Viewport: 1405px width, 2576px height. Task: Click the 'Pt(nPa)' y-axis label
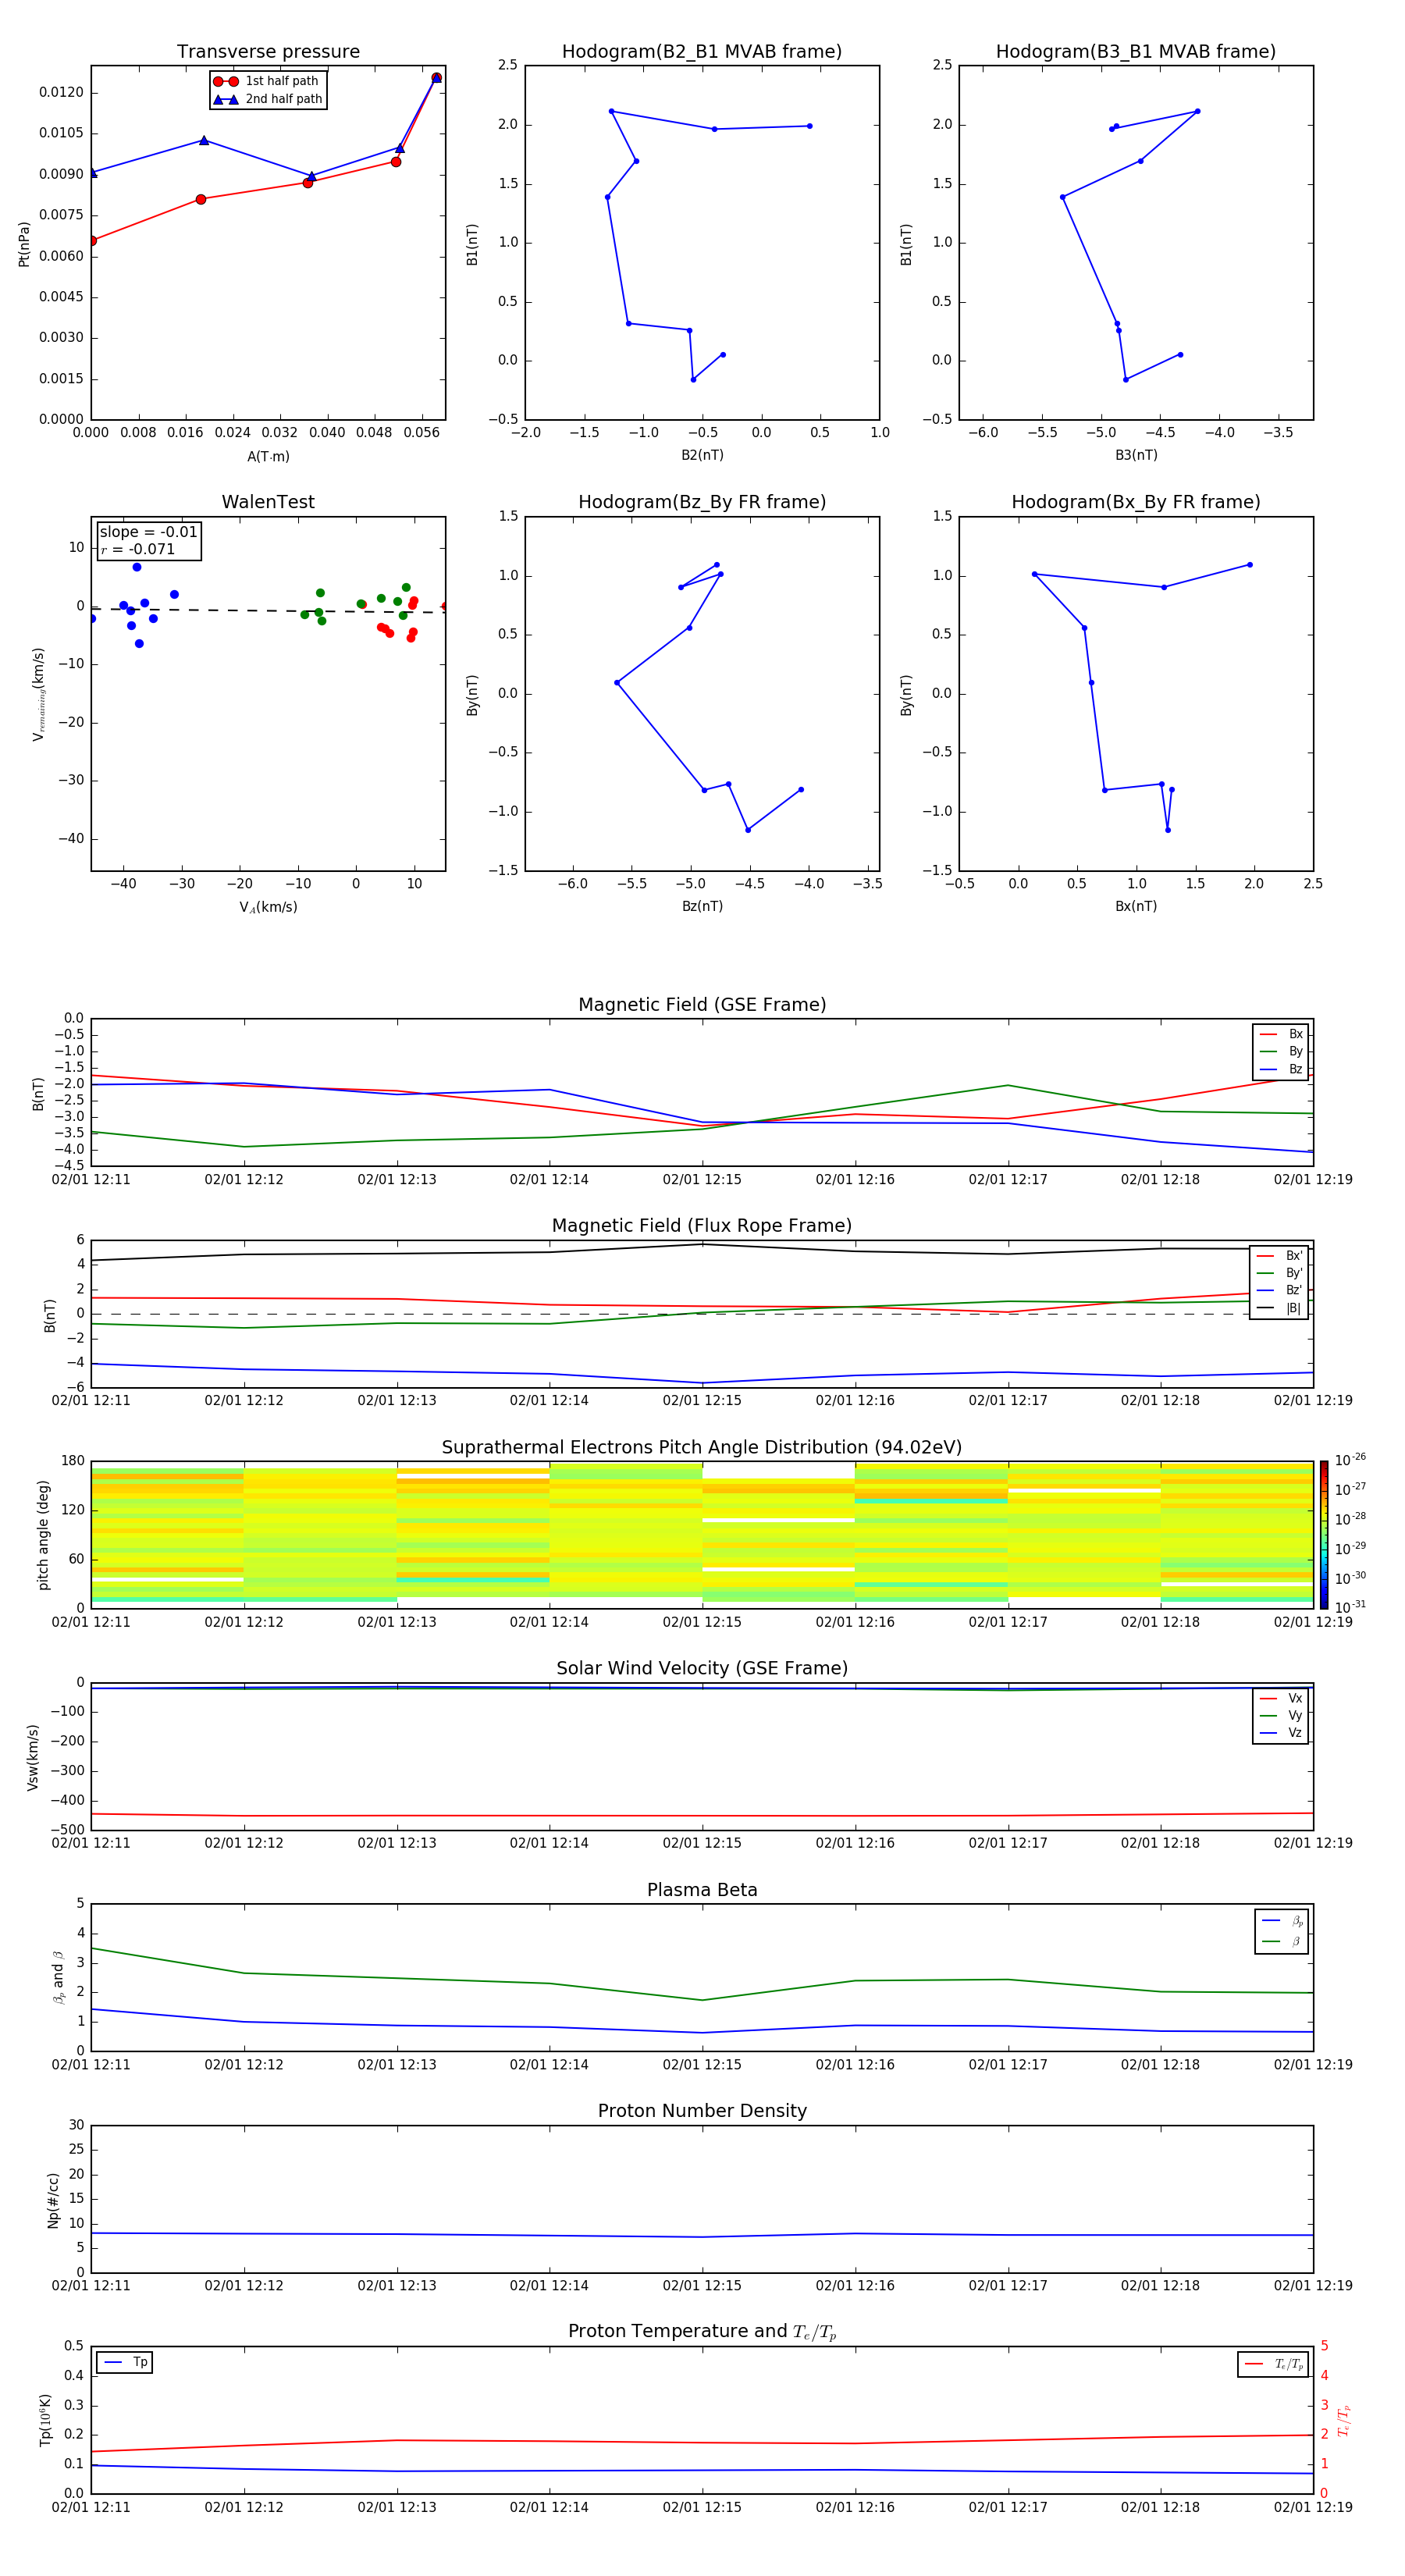24,243
